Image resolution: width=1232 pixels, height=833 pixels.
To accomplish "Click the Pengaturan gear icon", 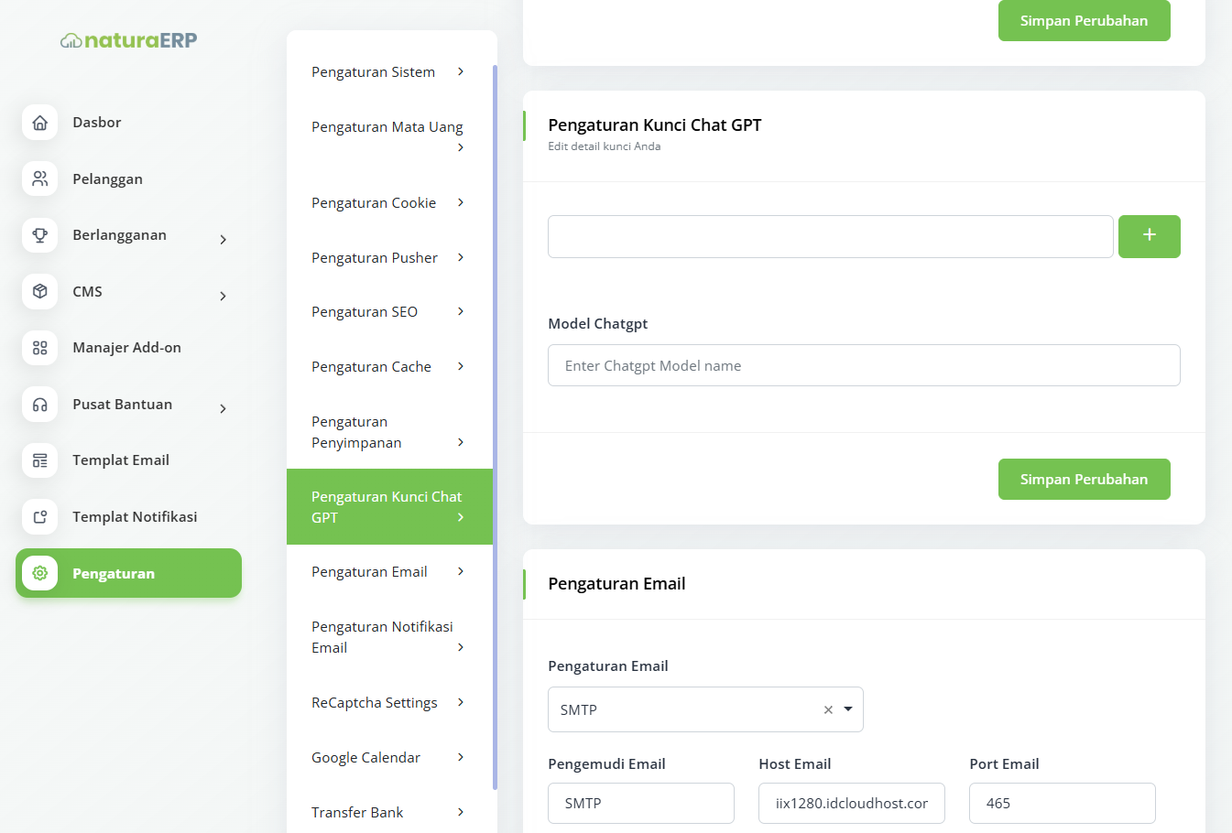I will click(x=39, y=573).
